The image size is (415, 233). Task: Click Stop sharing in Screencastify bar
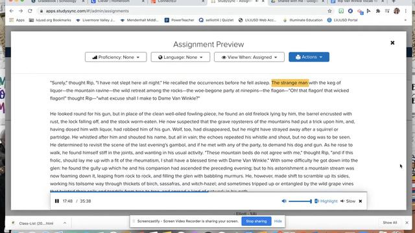(256, 221)
